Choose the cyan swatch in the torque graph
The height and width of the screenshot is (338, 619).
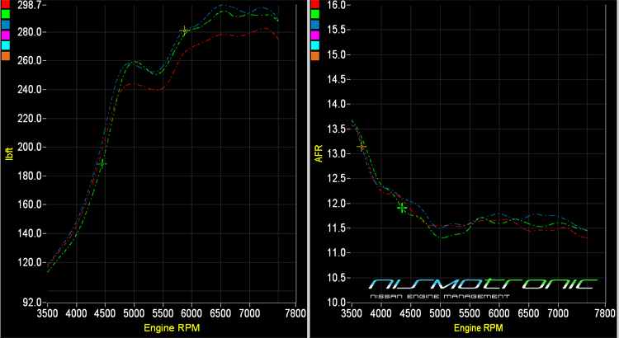tap(5, 46)
